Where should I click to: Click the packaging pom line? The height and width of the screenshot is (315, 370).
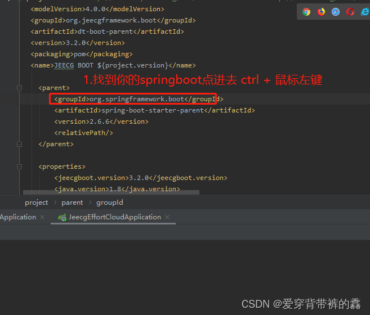click(82, 54)
